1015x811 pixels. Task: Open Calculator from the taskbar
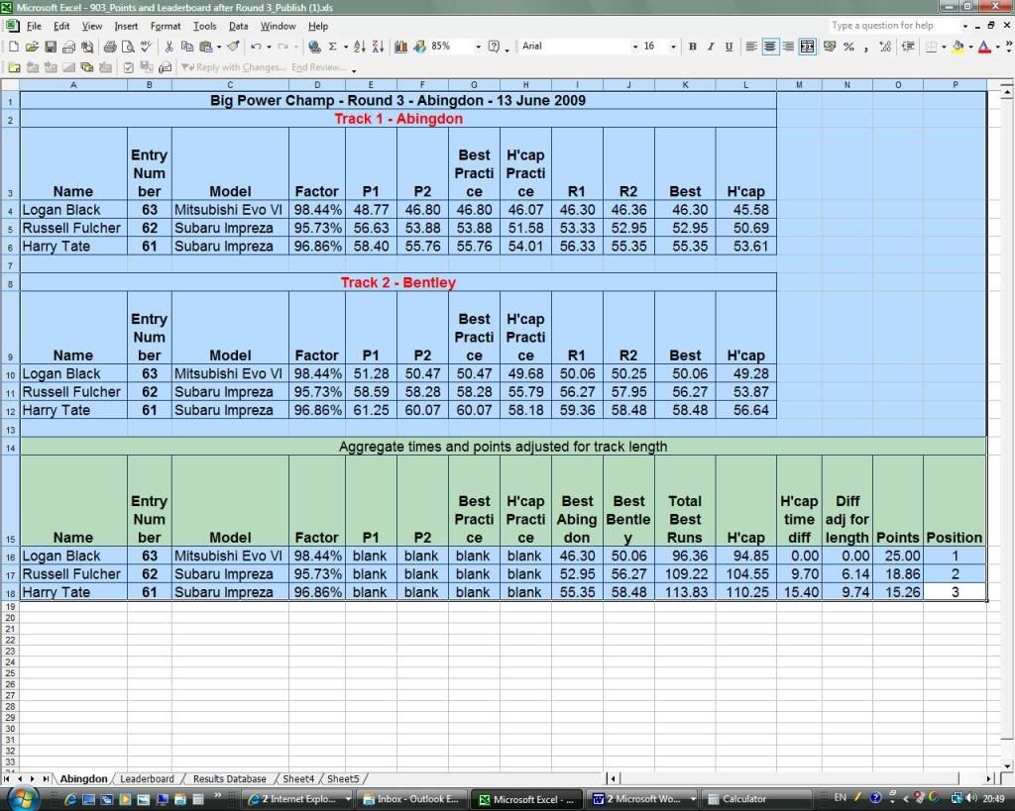tap(756, 799)
